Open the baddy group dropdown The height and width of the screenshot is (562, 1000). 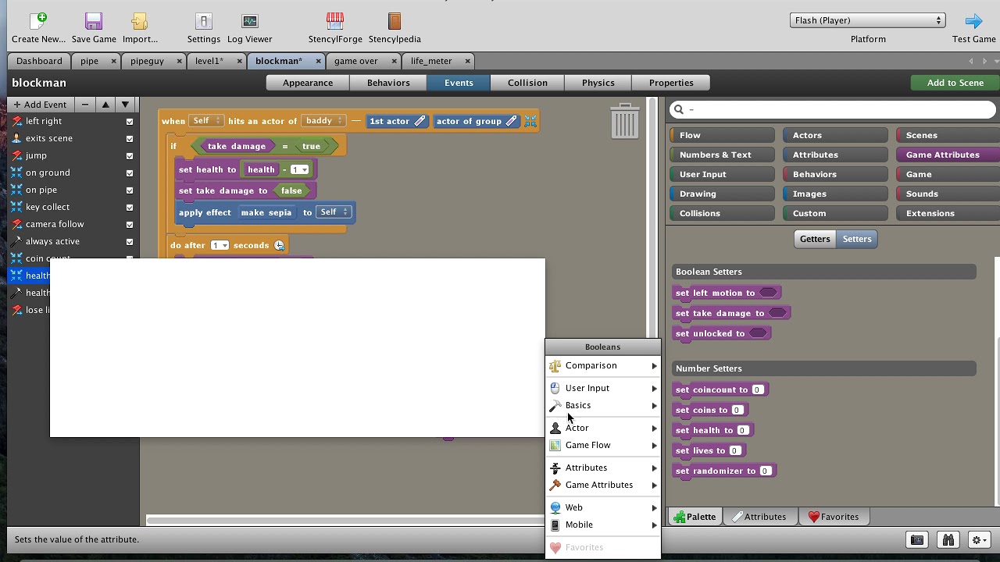pos(323,121)
